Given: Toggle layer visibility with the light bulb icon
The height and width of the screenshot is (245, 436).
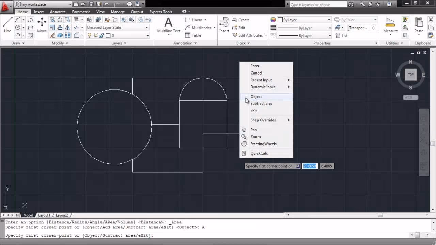Looking at the screenshot, I should [89, 35].
